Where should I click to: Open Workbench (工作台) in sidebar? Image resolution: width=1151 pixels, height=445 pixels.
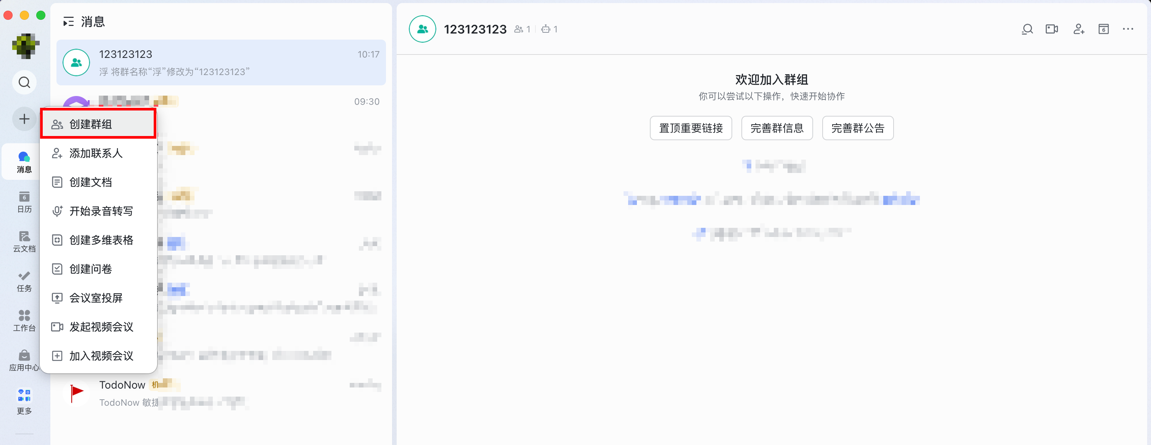[24, 320]
